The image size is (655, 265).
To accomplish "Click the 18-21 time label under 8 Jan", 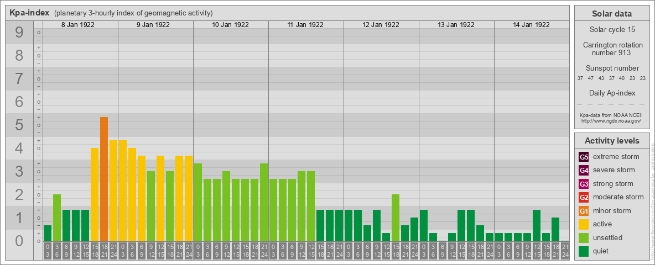I will tap(104, 251).
